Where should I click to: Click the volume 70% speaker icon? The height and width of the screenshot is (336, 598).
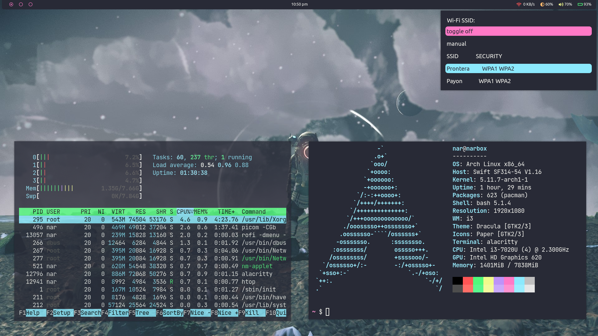(561, 4)
